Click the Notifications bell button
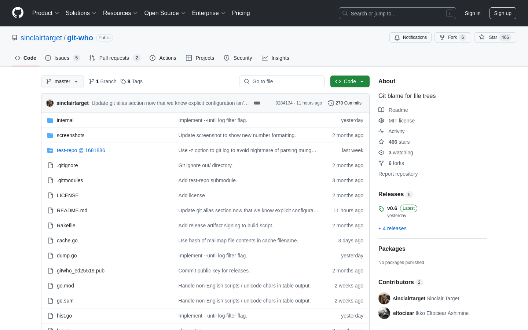528x330 pixels. click(x=410, y=37)
